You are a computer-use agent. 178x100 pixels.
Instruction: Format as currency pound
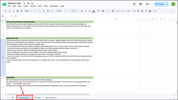click(36, 11)
